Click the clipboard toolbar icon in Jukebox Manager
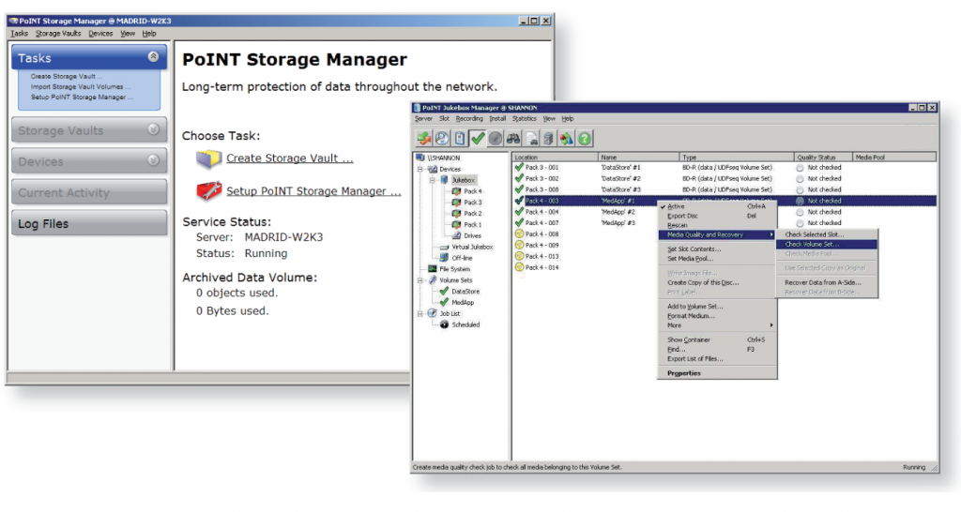This screenshot has height=512, width=961. 460,139
